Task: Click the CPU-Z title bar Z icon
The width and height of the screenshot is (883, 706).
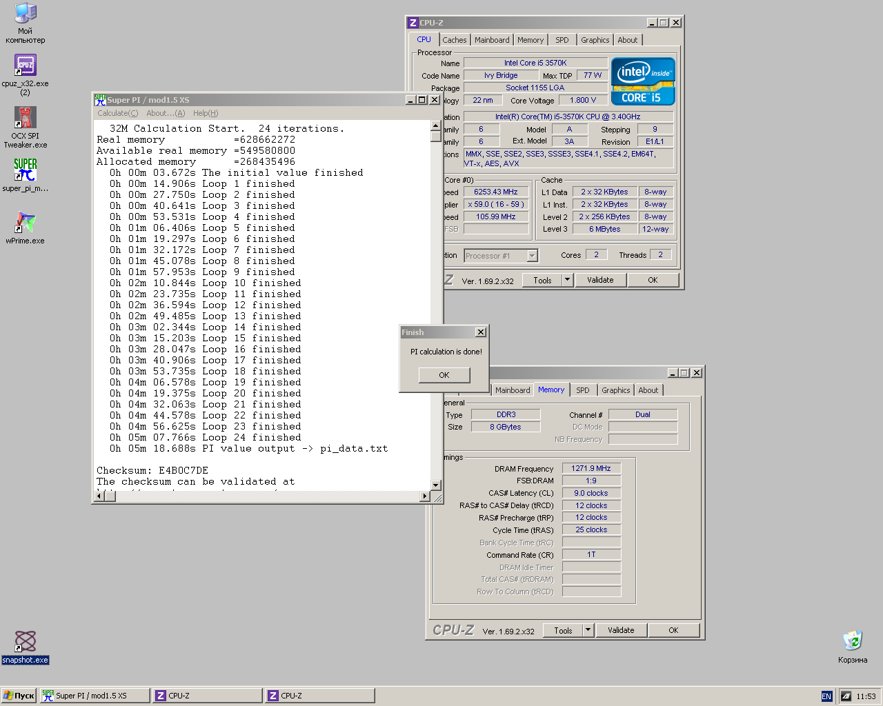Action: coord(413,23)
